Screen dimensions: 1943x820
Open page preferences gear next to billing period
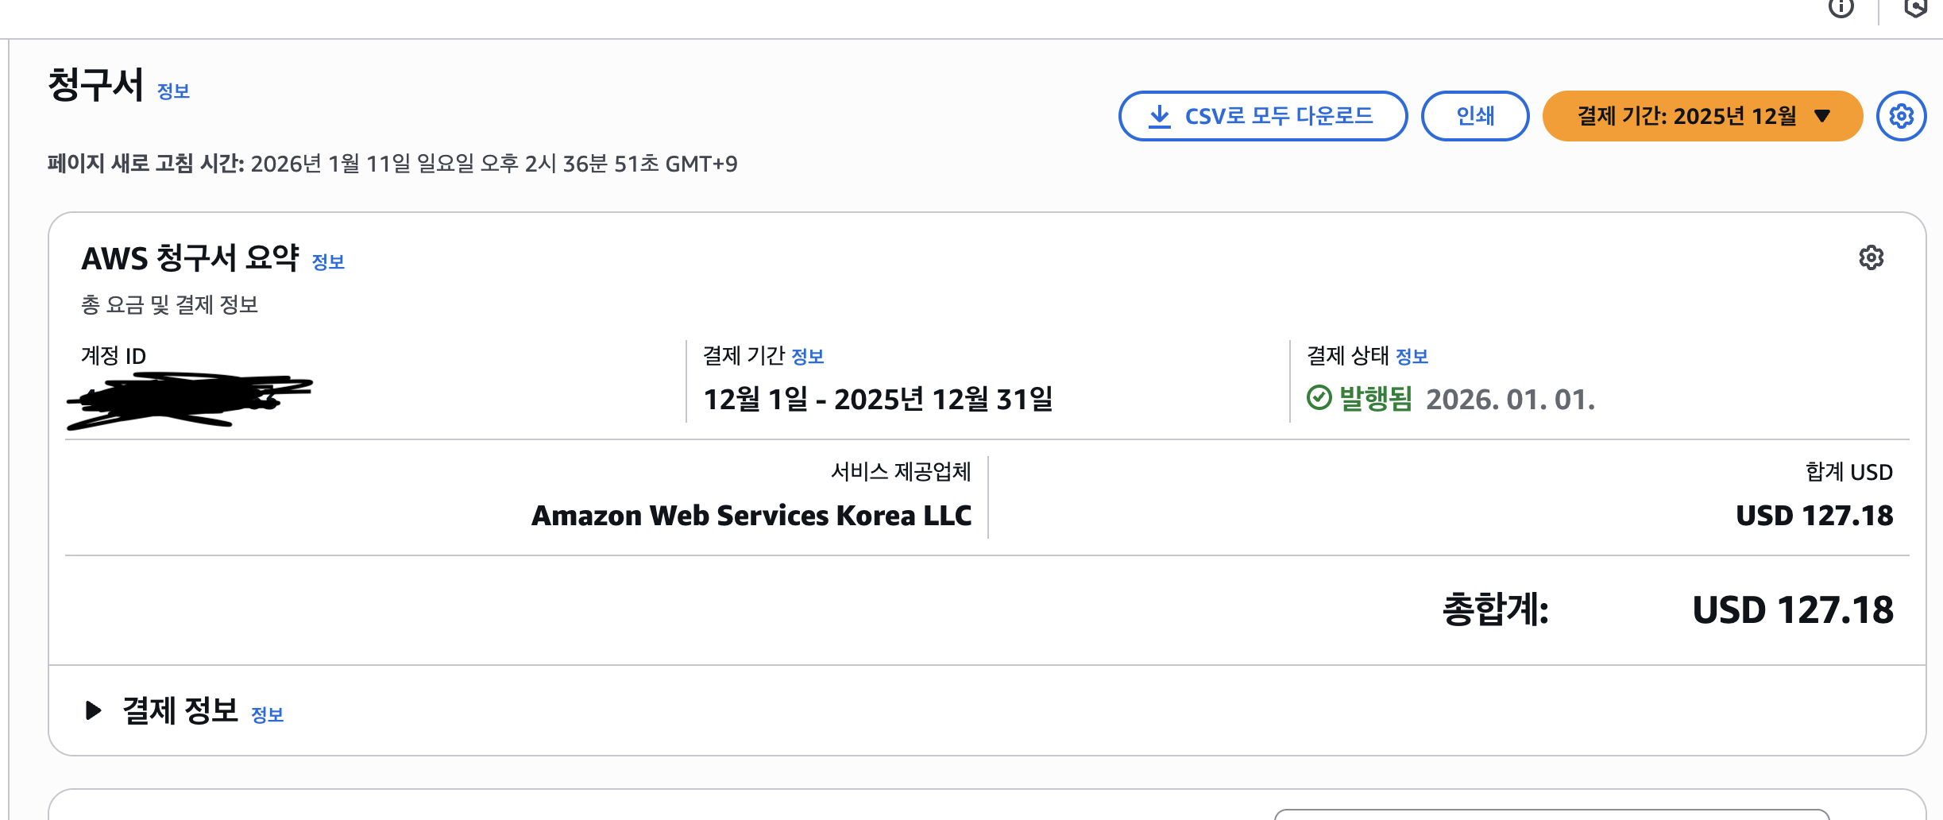click(1901, 116)
